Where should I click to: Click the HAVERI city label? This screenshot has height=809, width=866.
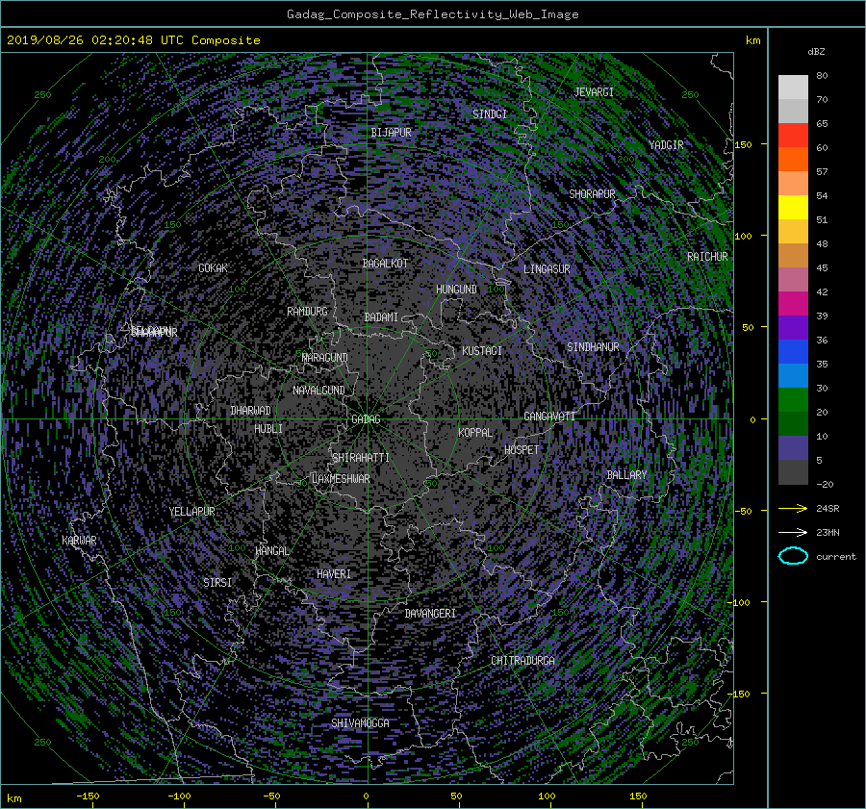coord(334,574)
